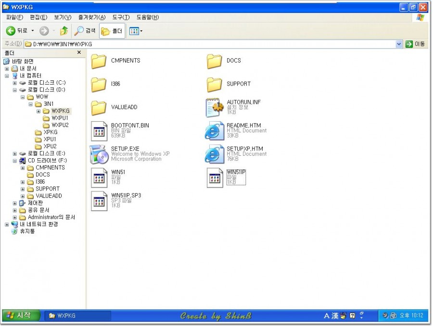The image size is (433, 326).
Task: Select the I386 folder icon in file list
Action: tap(99, 84)
